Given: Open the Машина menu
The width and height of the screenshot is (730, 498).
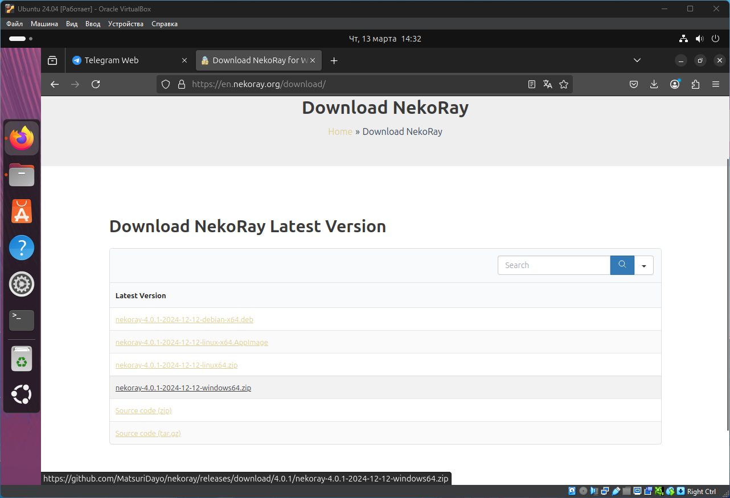Looking at the screenshot, I should point(44,24).
